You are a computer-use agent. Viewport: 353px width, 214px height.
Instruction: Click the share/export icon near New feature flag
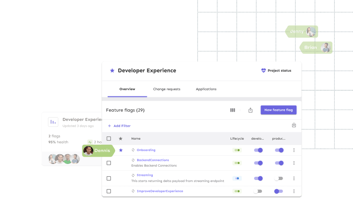[x=250, y=110]
